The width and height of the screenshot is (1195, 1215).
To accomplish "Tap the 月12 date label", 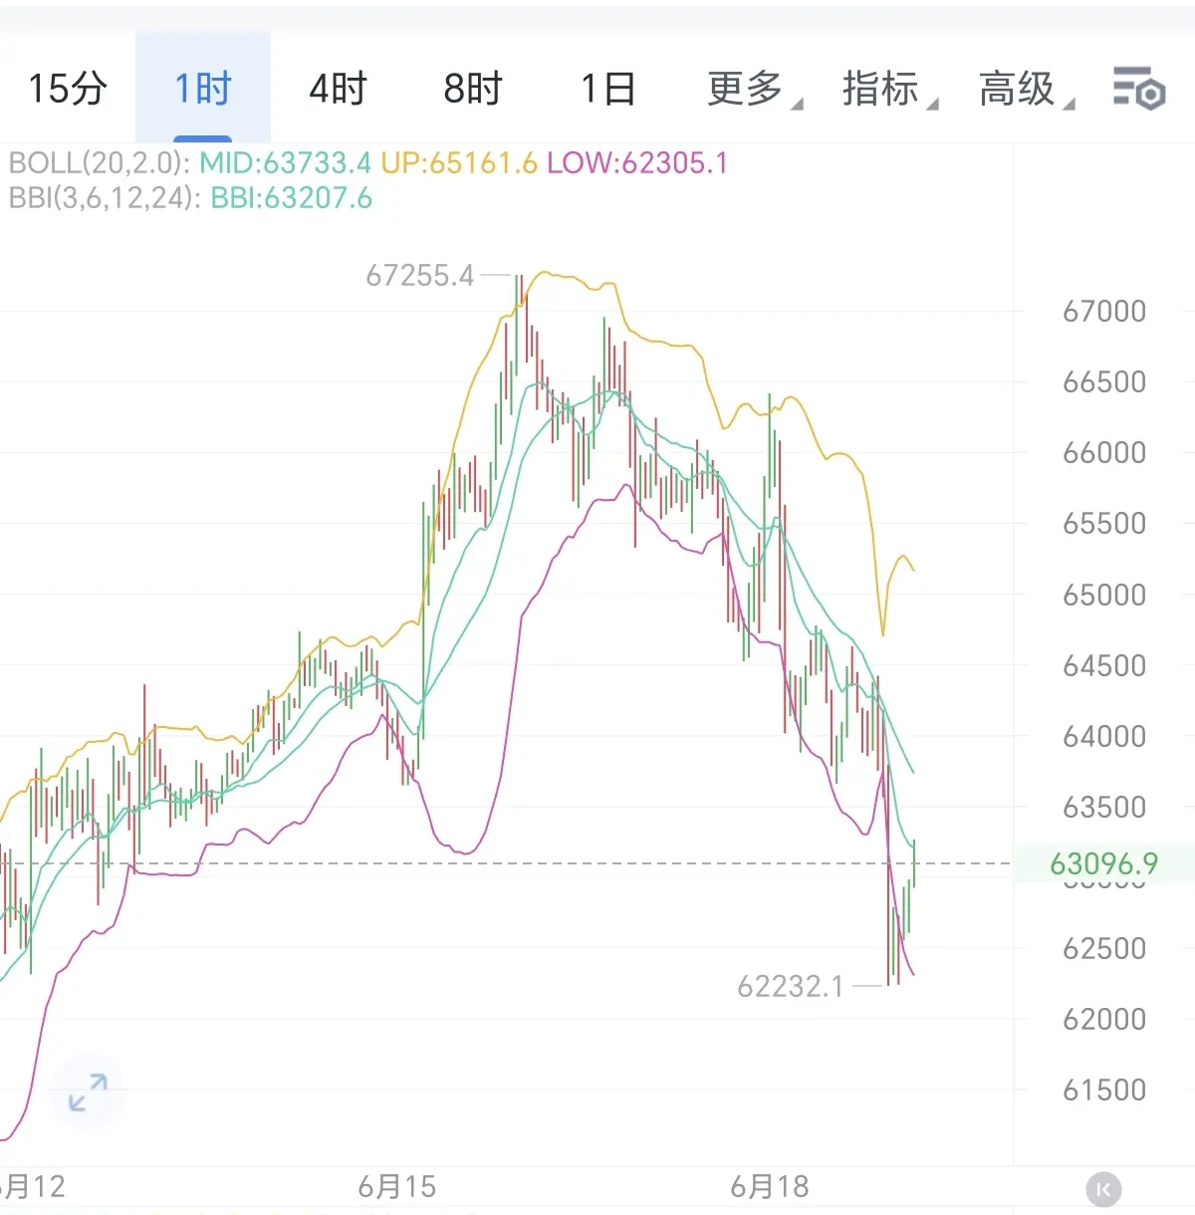I will click(x=32, y=1187).
